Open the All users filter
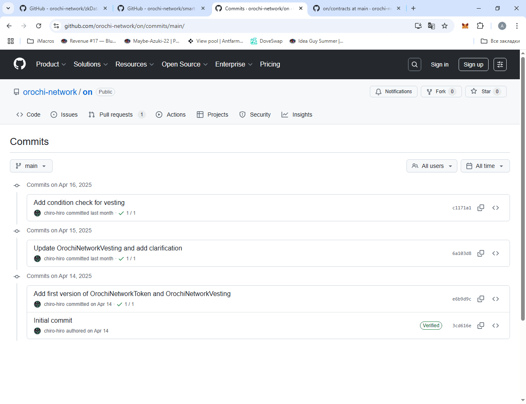526x404 pixels. point(432,166)
